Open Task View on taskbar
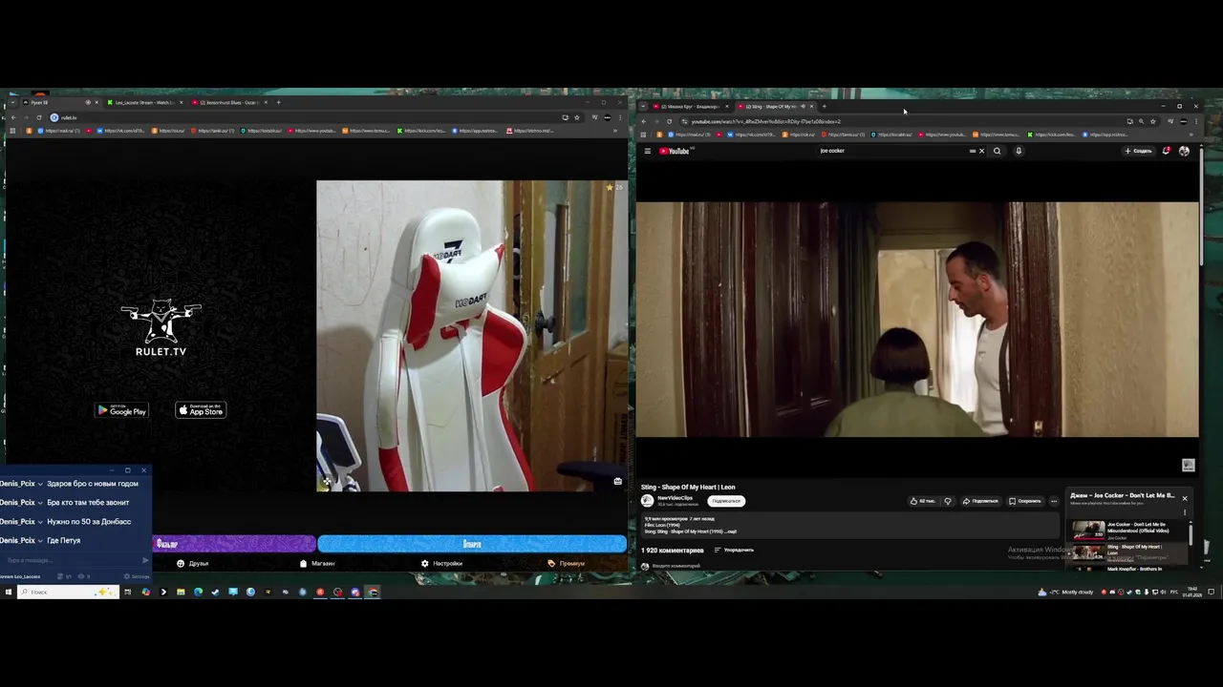Image resolution: width=1223 pixels, height=687 pixels. pyautogui.click(x=127, y=592)
